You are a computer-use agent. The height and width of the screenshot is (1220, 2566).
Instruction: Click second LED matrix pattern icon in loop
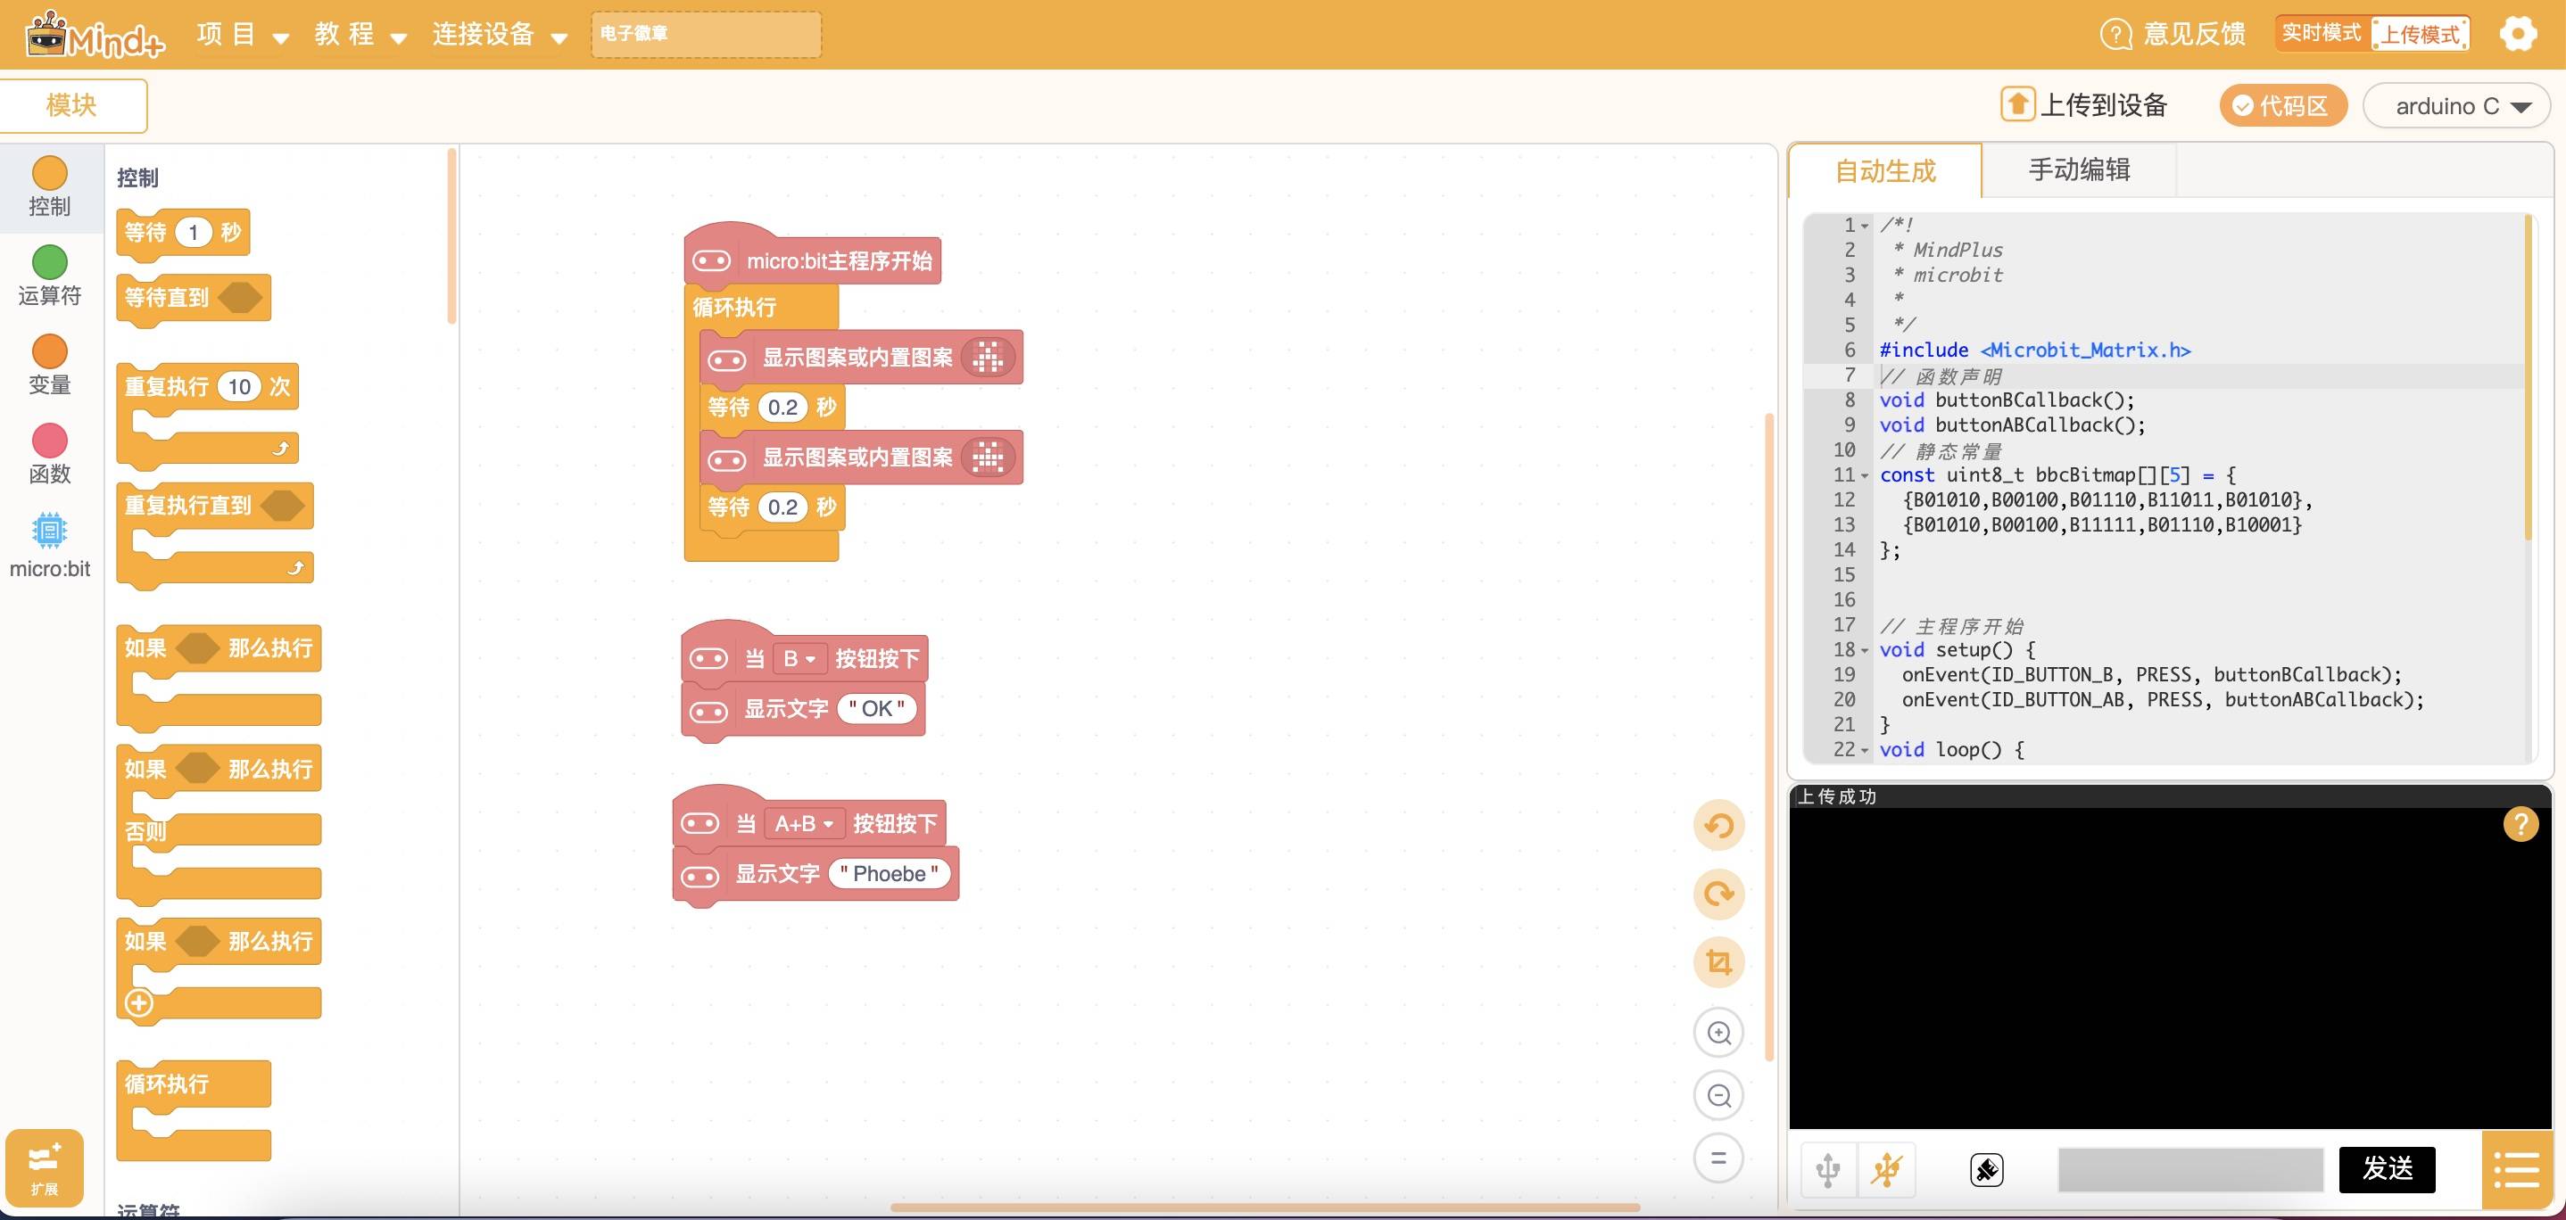(989, 458)
